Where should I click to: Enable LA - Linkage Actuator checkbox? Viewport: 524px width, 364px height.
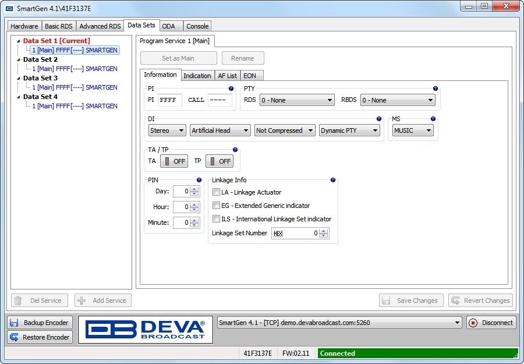pyautogui.click(x=216, y=192)
